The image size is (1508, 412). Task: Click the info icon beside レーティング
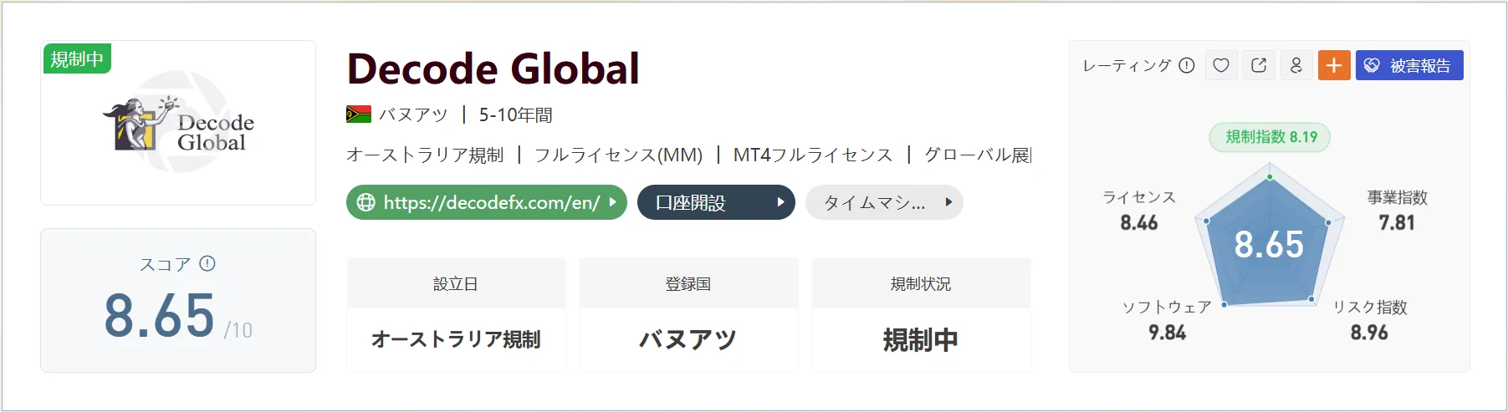pos(1187,65)
